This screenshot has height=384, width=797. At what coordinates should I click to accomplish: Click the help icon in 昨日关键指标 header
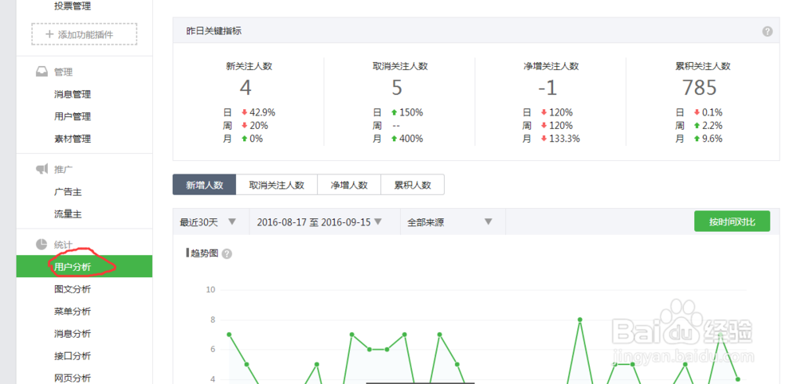[767, 32]
